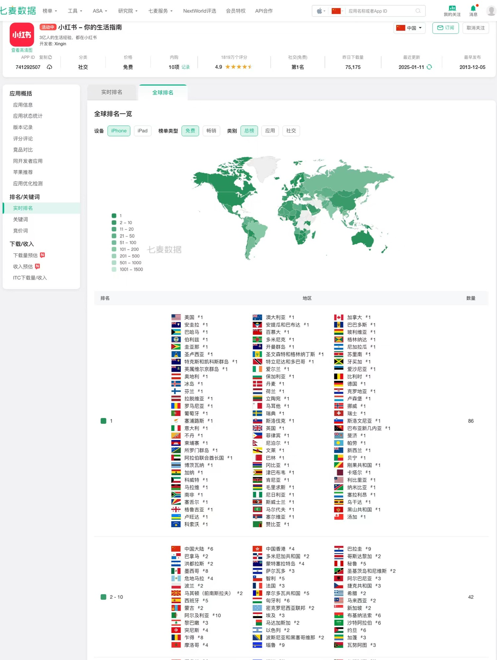Toggle the legend entry for rank 1
497x660 pixels.
(x=117, y=216)
